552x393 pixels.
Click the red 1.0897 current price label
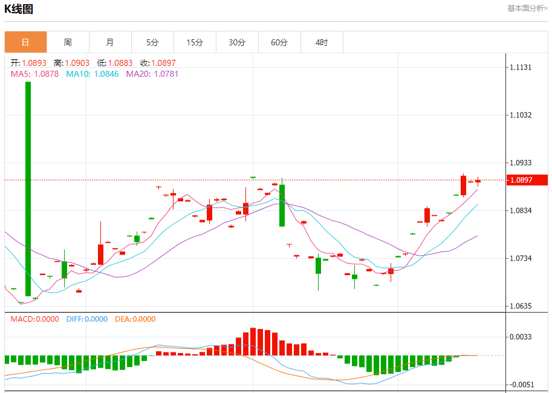pos(527,180)
